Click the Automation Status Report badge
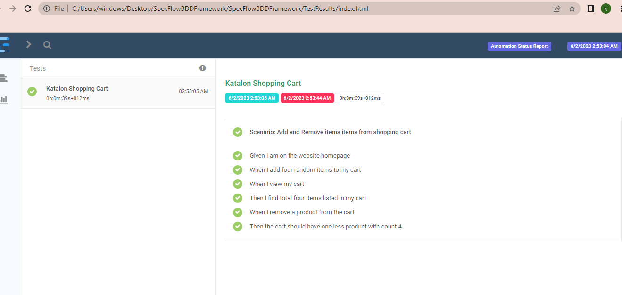The image size is (622, 295). pyautogui.click(x=519, y=46)
